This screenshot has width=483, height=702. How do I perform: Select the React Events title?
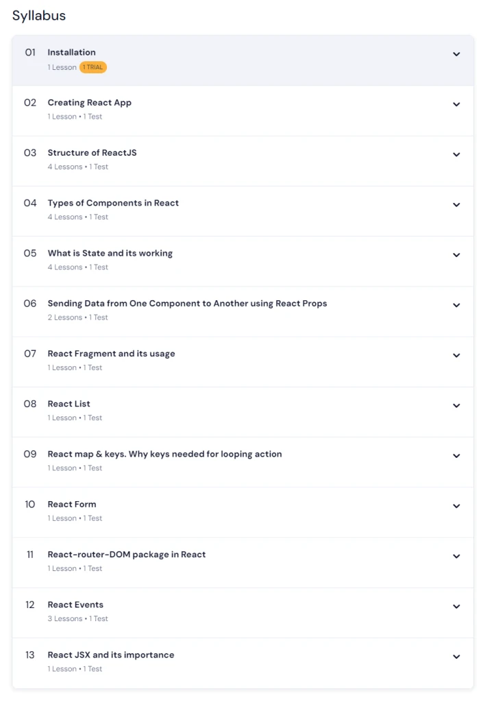[x=75, y=605]
